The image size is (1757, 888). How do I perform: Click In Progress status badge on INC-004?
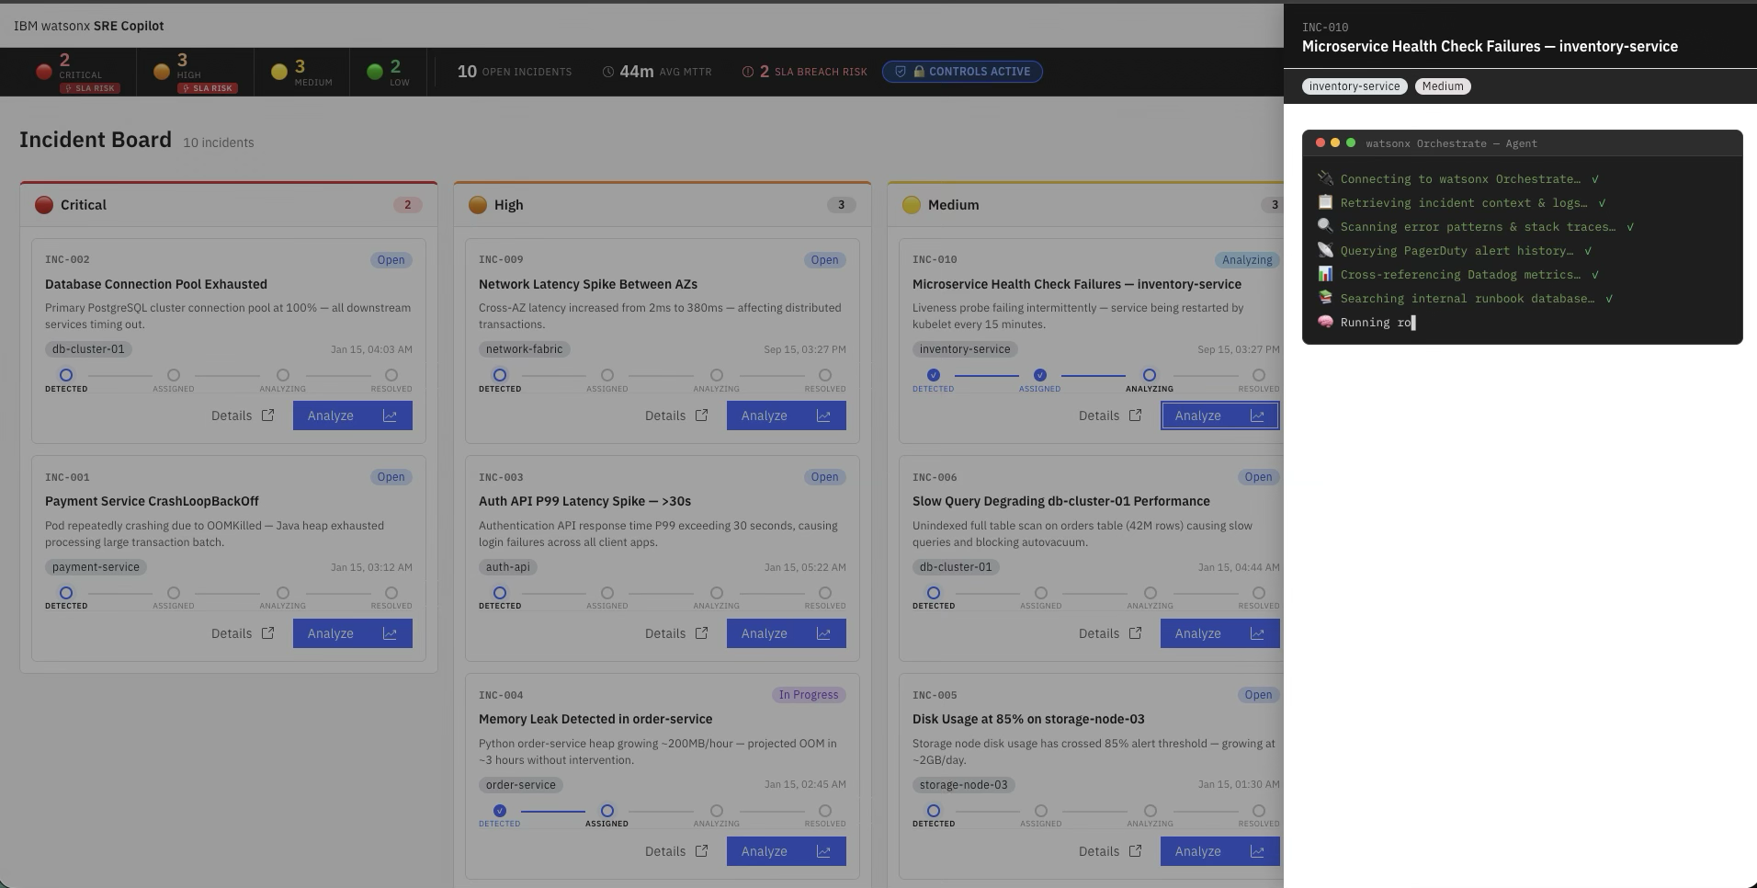pos(809,695)
